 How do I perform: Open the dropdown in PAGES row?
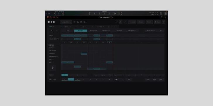tap(119, 75)
